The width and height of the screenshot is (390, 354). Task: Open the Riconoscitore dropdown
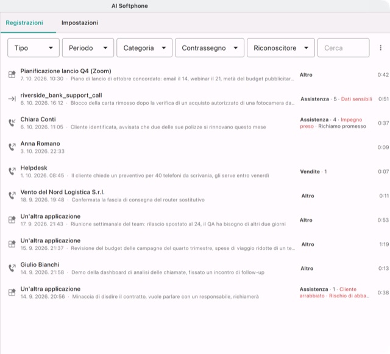(x=280, y=48)
